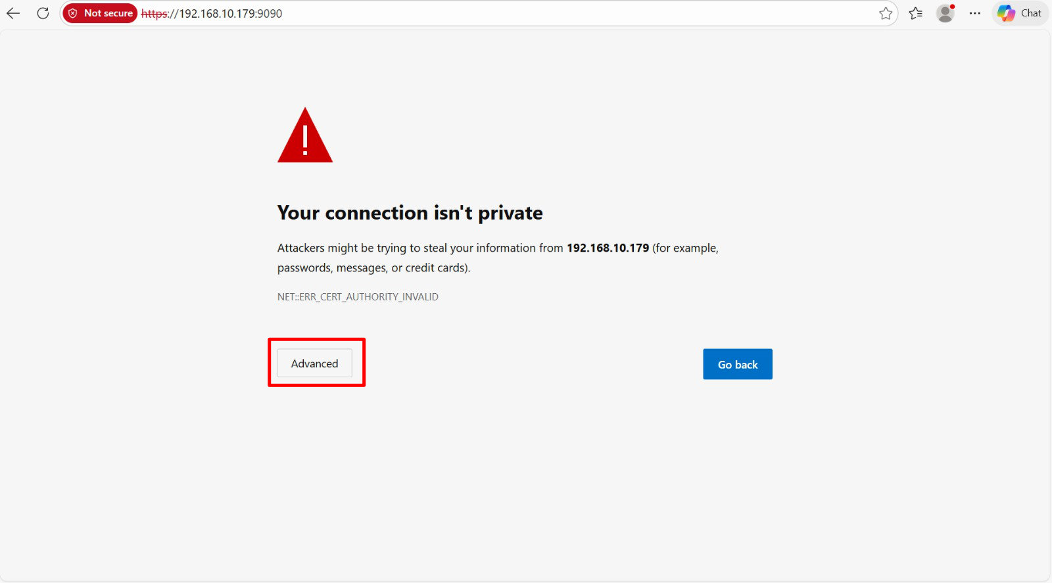Click the NET::ERR_CERT_AUTHORITY_INVALID error code
This screenshot has height=583, width=1052.
pos(358,297)
